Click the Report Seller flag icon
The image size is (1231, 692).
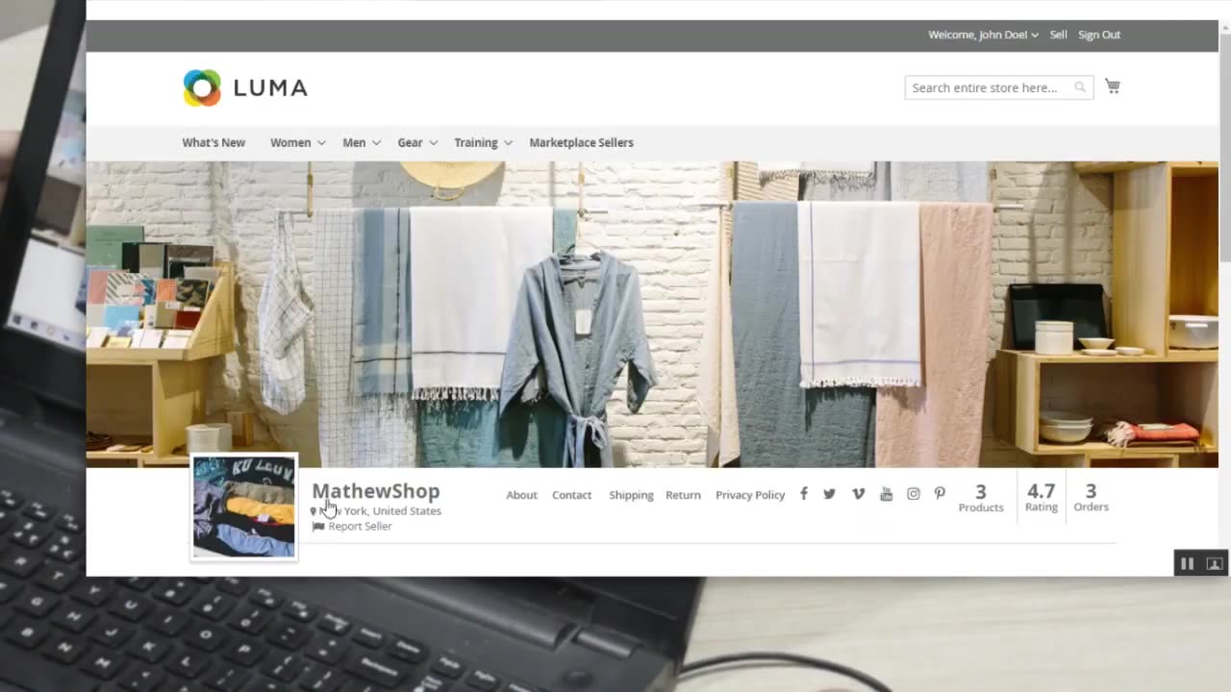pyautogui.click(x=318, y=527)
